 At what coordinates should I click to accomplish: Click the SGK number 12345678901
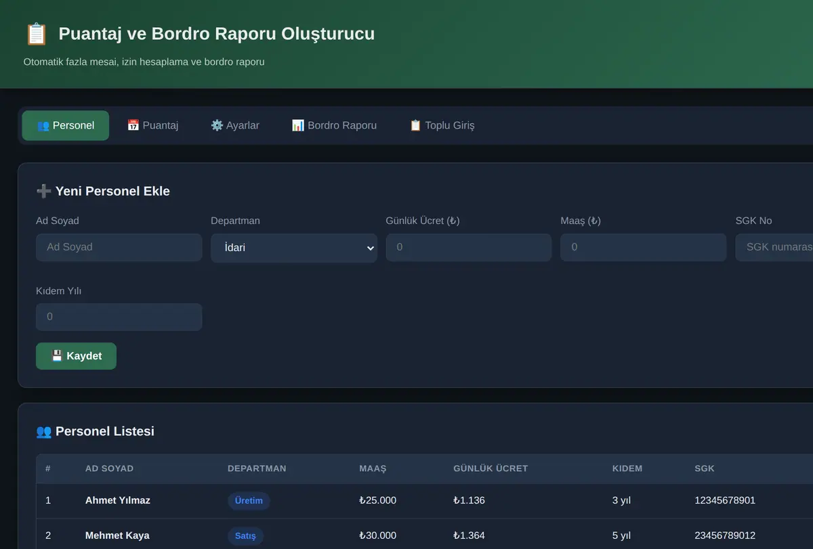[725, 500]
